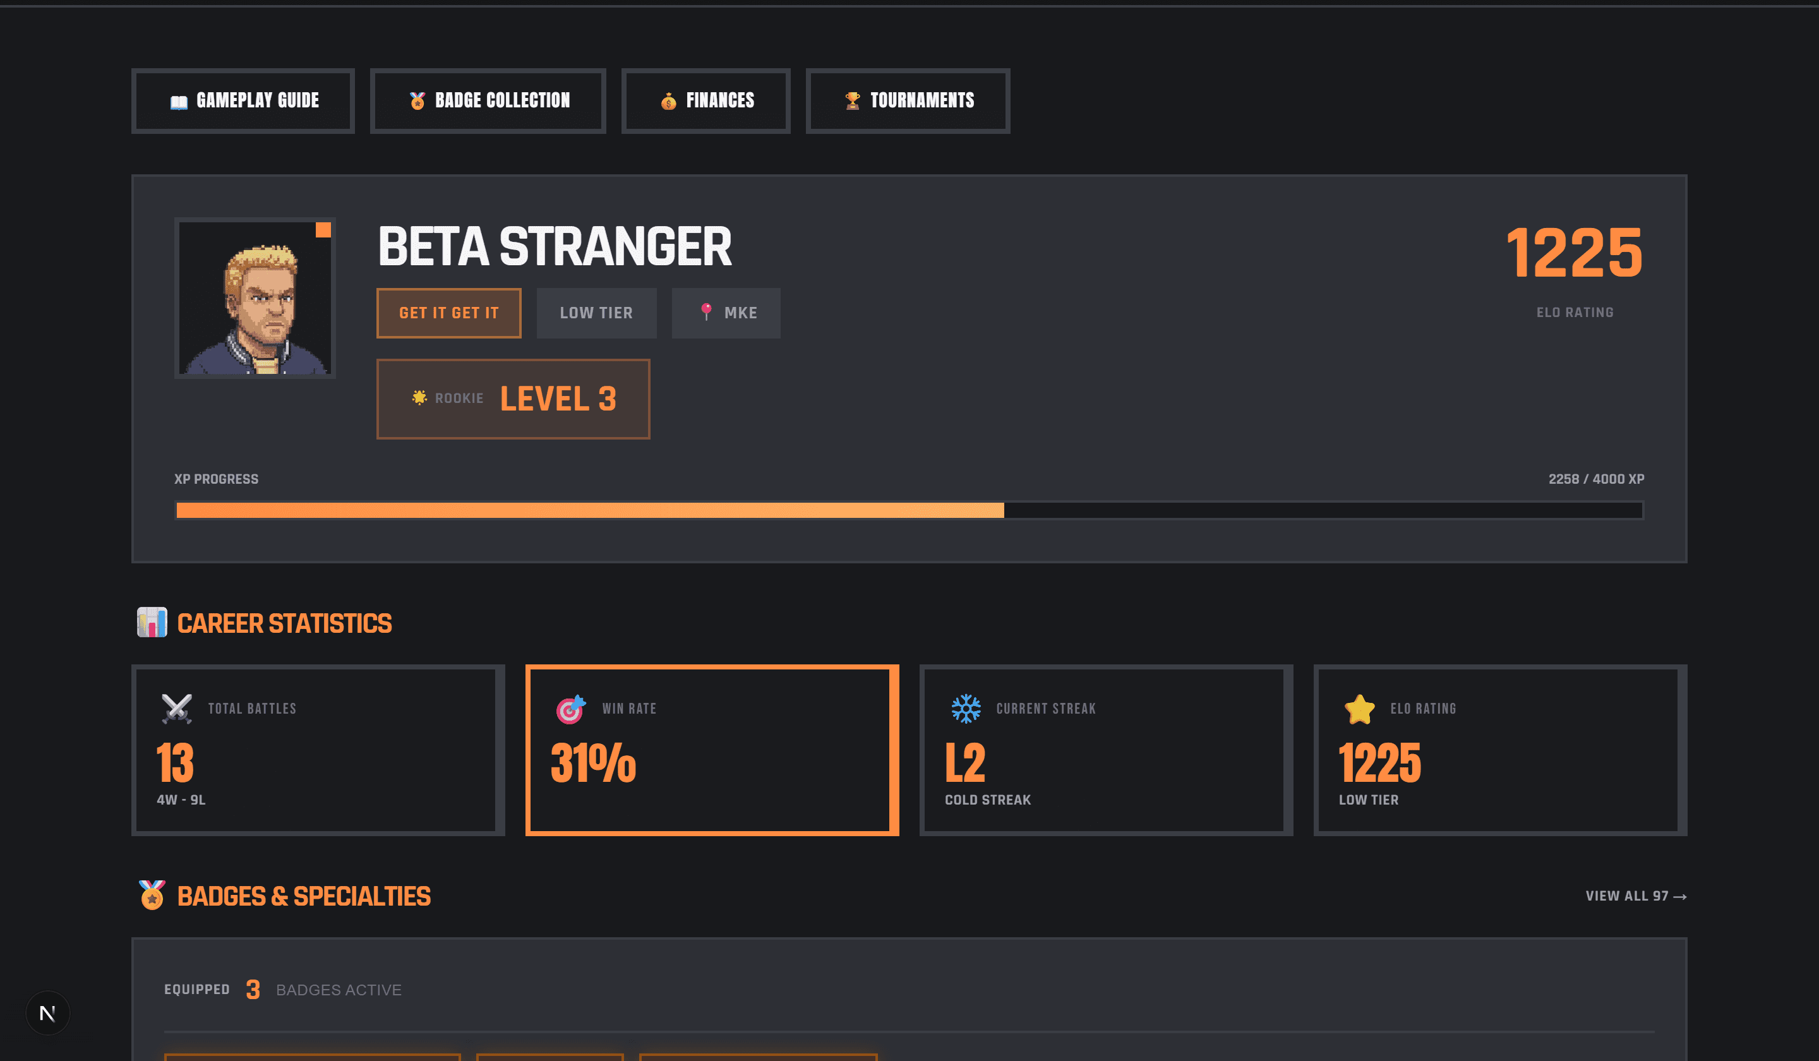Viewport: 1819px width, 1061px height.
Task: Click the large 1225 ELO number in the profile header
Action: coord(1575,252)
